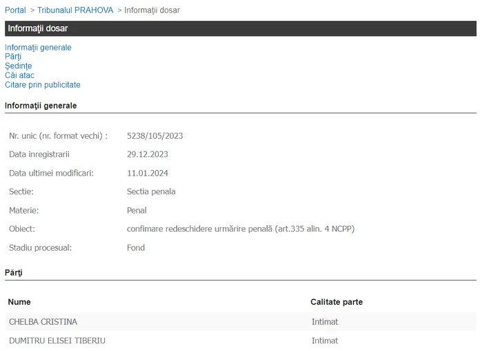
Task: Click the last modified date 11.01.2024
Action: [x=147, y=173]
